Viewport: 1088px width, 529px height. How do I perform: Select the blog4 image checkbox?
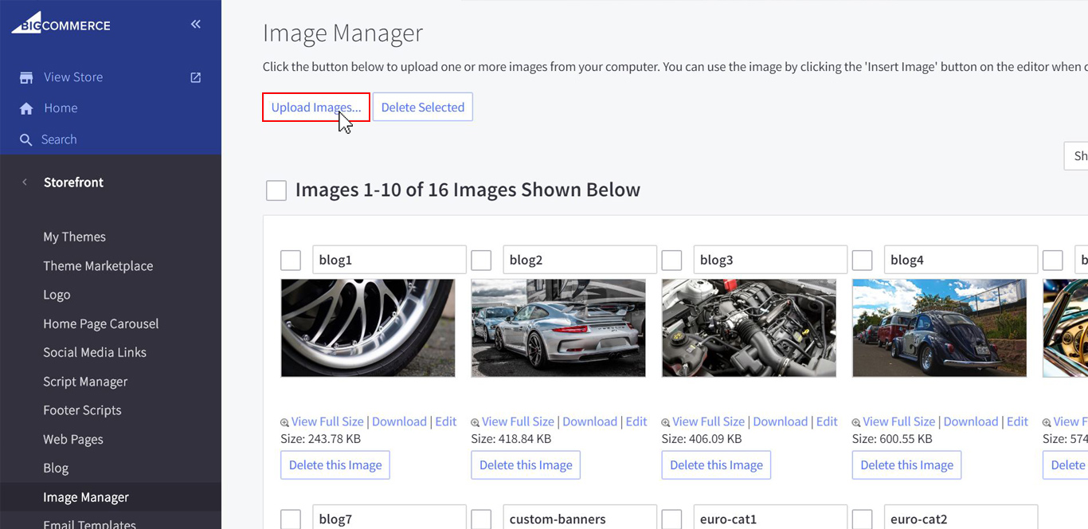point(863,261)
